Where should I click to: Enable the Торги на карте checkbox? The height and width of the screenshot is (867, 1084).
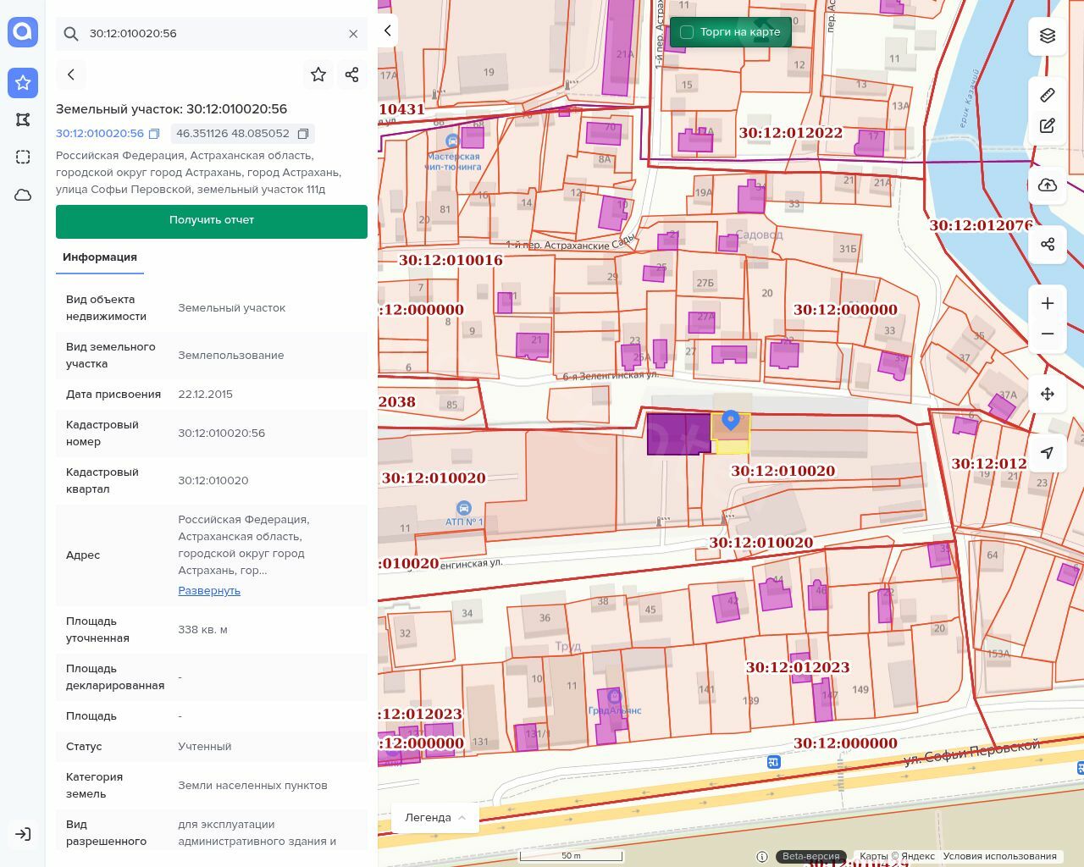coord(687,32)
